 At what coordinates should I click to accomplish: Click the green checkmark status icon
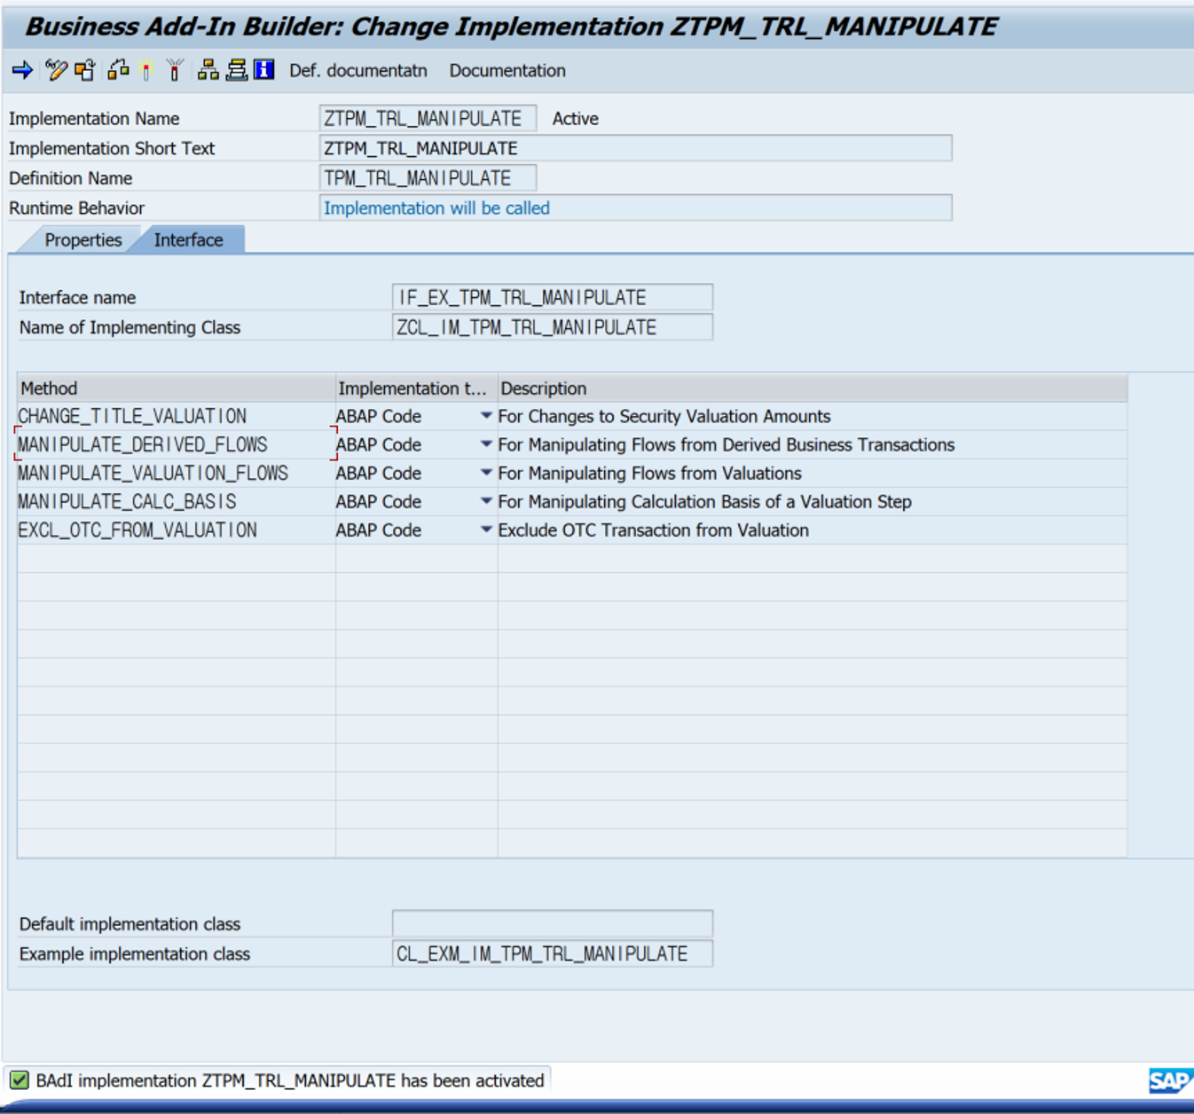tap(19, 1080)
